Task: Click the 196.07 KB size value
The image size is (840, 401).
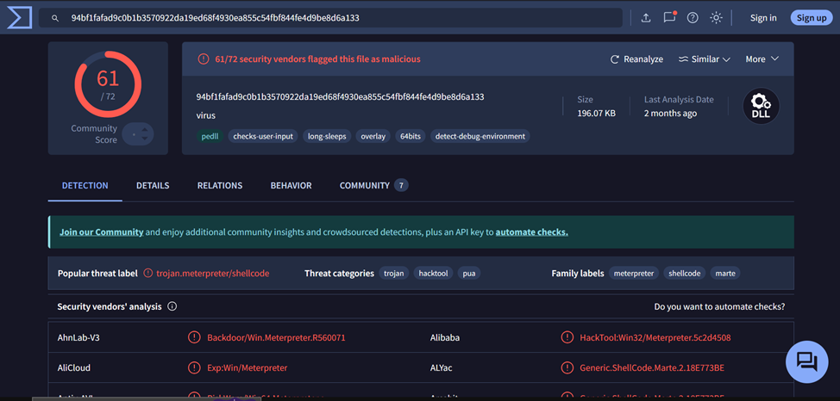Action: click(596, 114)
